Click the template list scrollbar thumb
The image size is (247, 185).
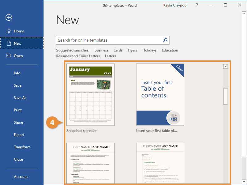(x=226, y=96)
